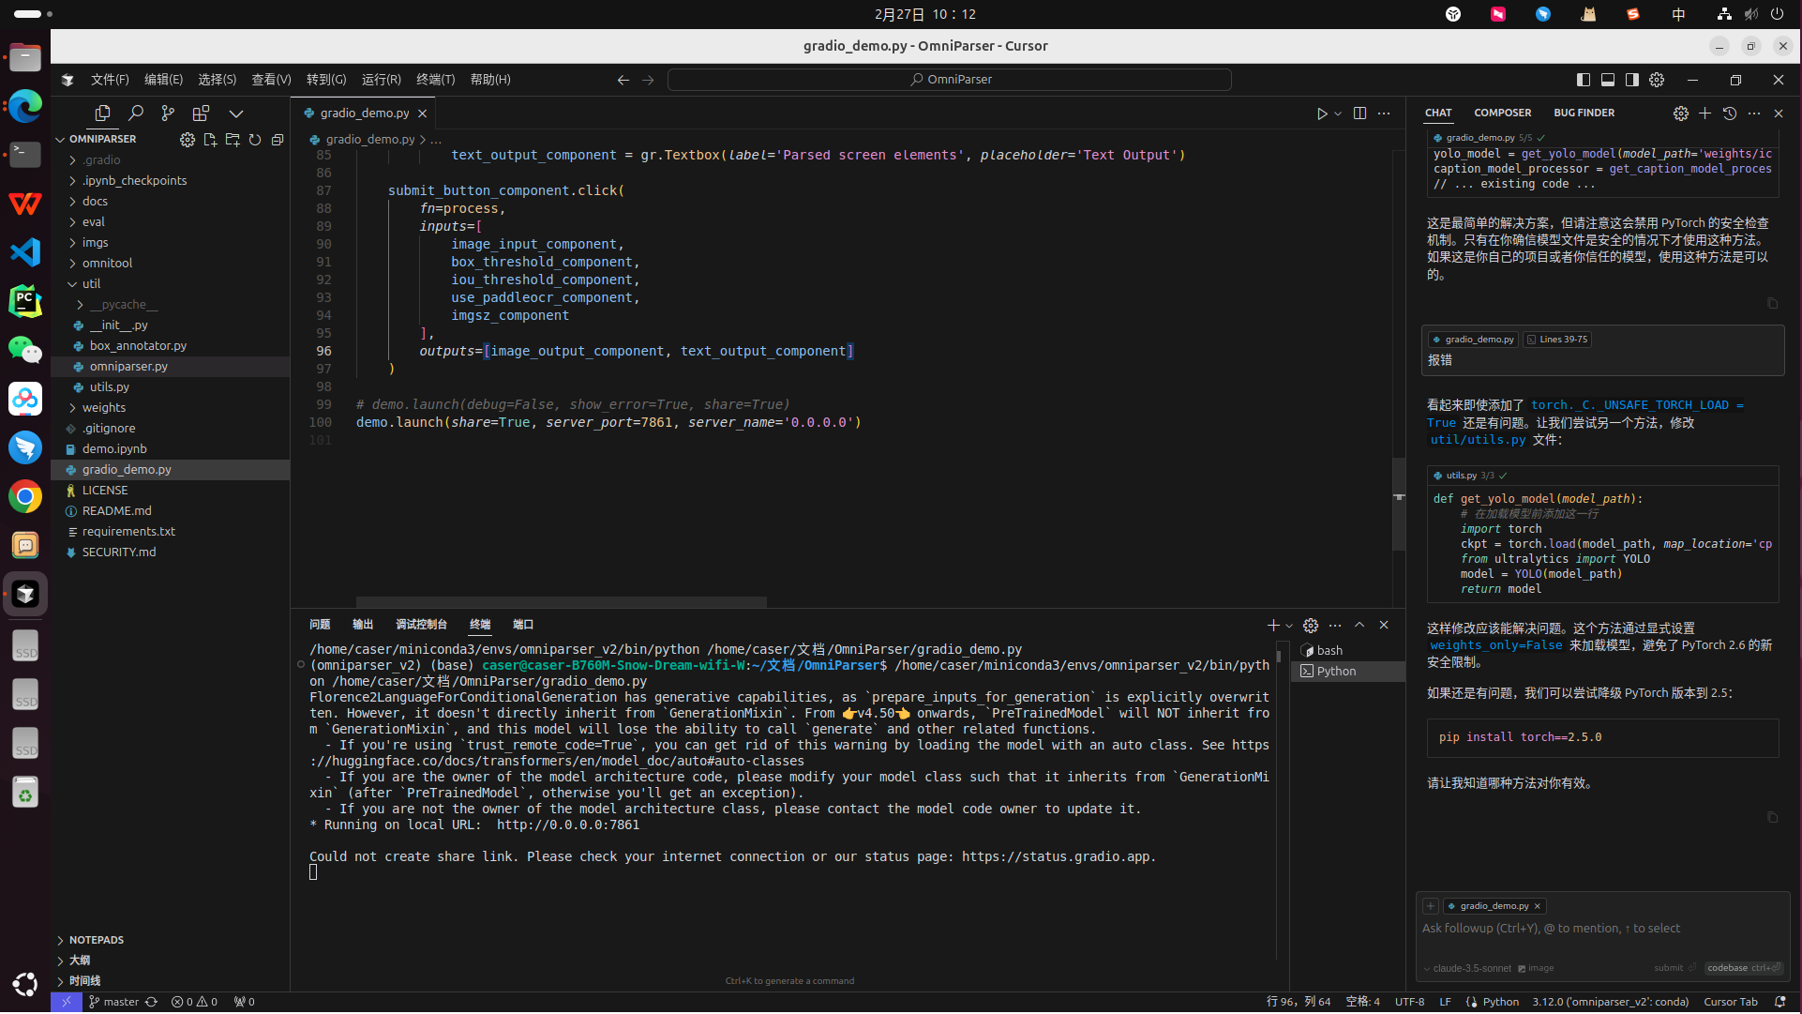
Task: Open the Source Control view
Action: (168, 114)
